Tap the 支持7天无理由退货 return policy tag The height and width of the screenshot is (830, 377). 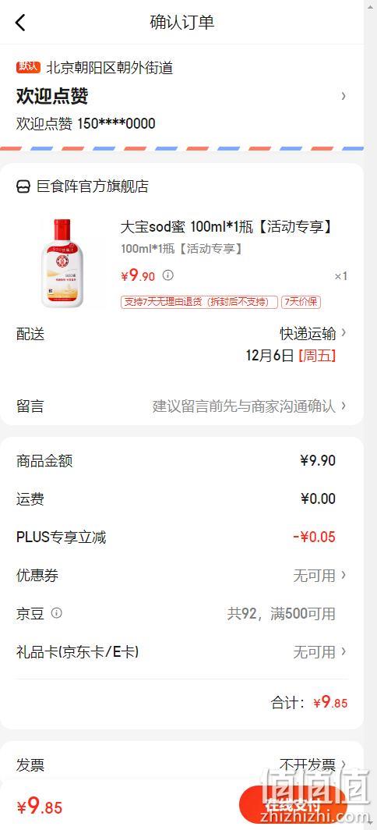199,302
